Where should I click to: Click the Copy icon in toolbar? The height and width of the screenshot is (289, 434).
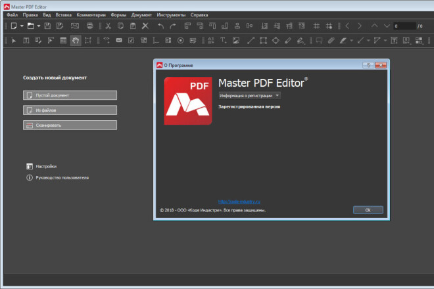pos(120,26)
